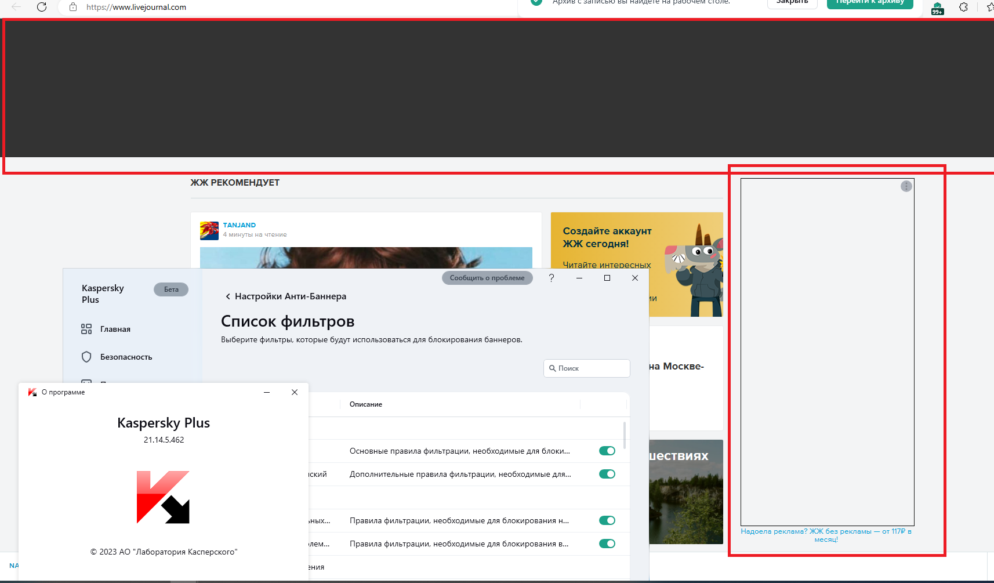Click the TANJAND post image thumbnail
Screen dimensions: 994x583
(366, 258)
